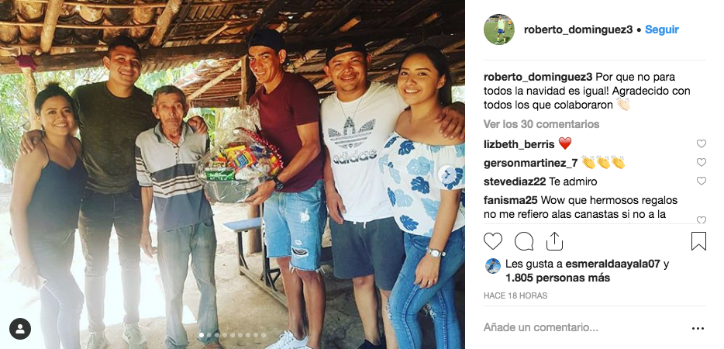Viewport: 724px width, 349px height.
Task: Focus the Añade un comentario field
Action: [584, 328]
